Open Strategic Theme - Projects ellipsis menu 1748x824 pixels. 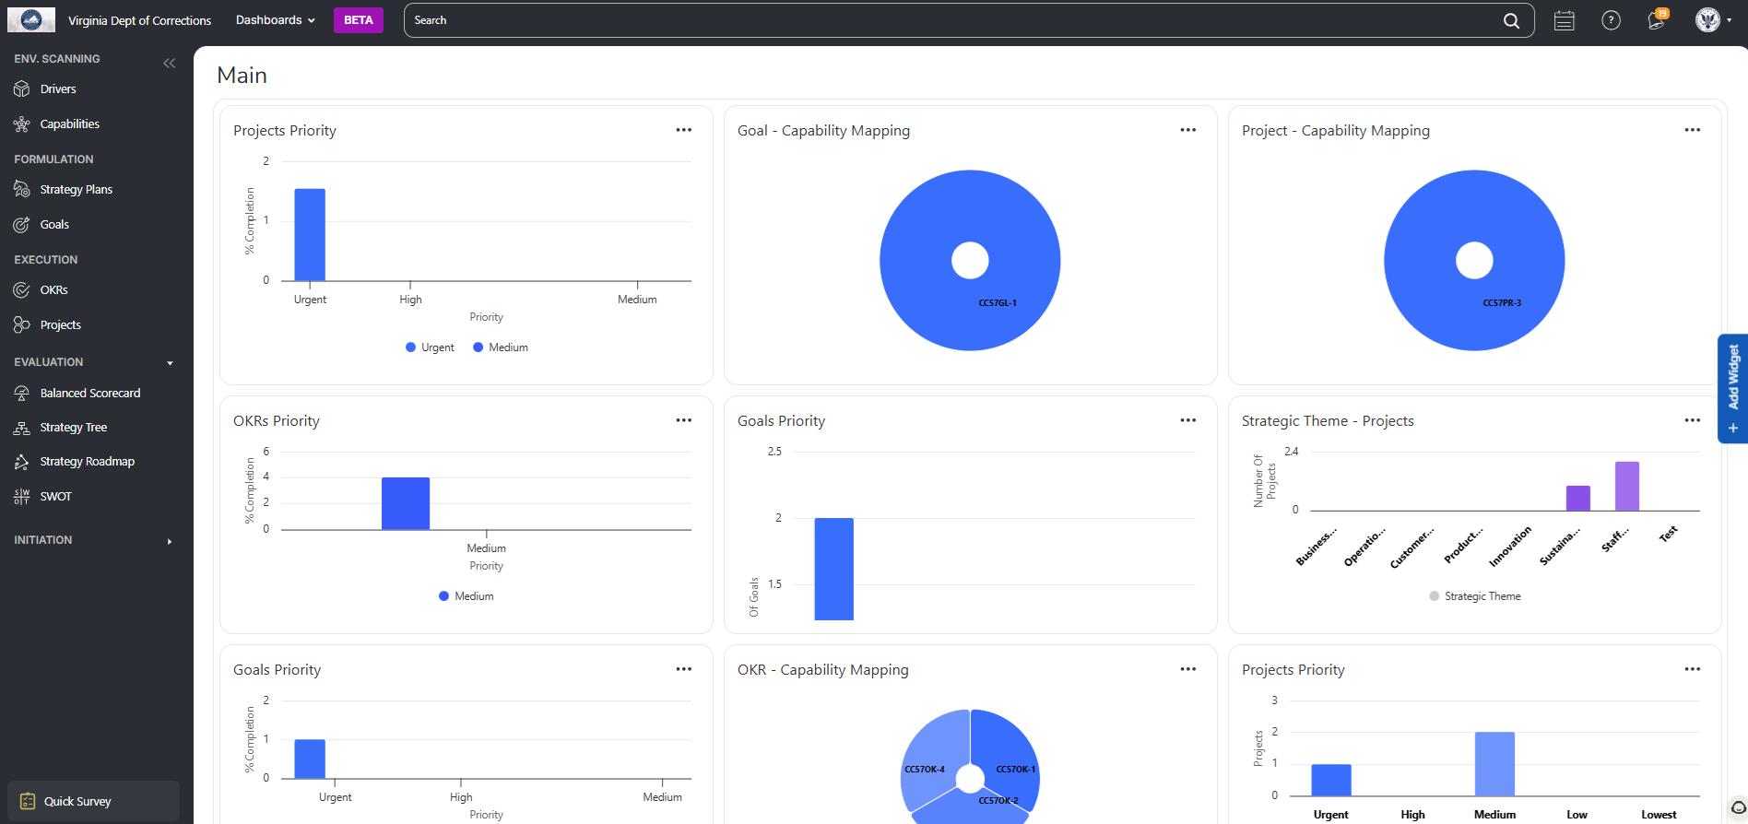1693,420
